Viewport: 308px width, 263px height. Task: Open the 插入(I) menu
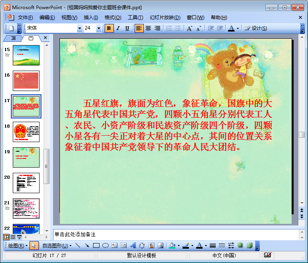click(x=91, y=18)
